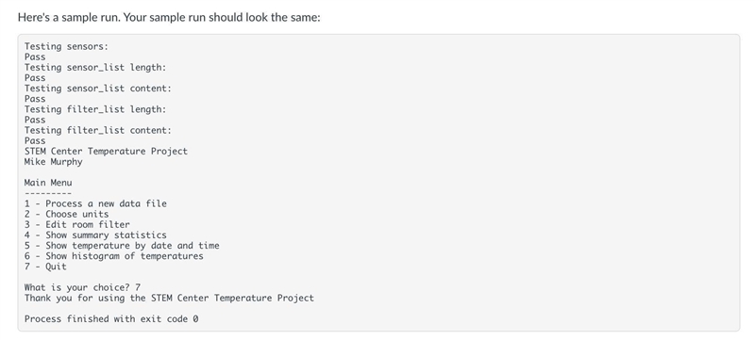Click menu line '3 - Edit room filter'
The height and width of the screenshot is (340, 755).
(x=77, y=225)
